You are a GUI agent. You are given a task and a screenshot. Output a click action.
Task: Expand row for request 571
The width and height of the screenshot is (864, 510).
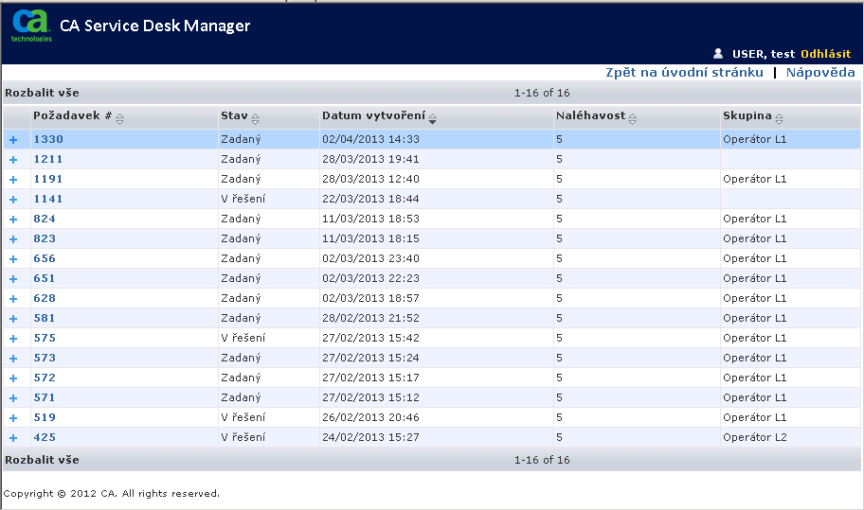tap(13, 397)
